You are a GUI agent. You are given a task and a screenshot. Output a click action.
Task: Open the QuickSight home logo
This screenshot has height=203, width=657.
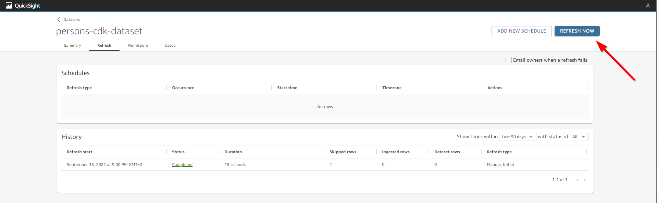tap(23, 5)
